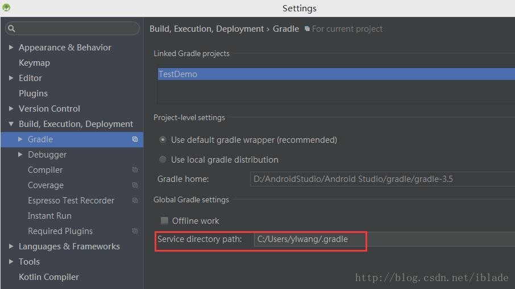Open the Plugins settings page
The width and height of the screenshot is (515, 289).
(x=33, y=93)
